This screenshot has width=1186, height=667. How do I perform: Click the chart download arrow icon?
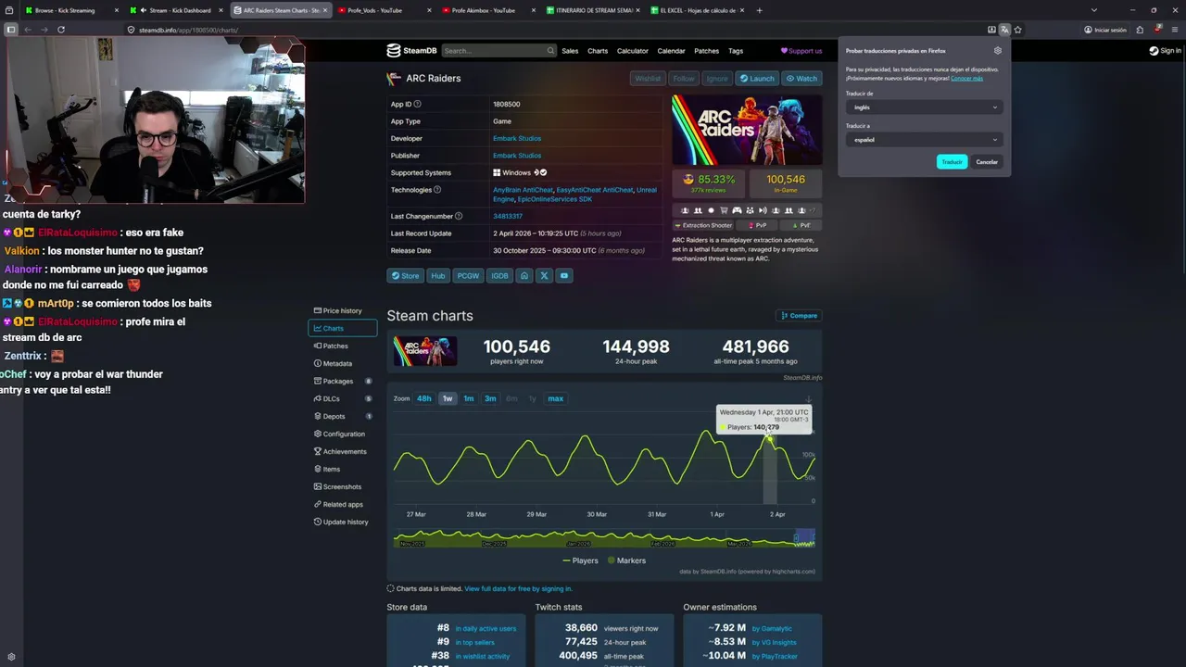(808, 399)
